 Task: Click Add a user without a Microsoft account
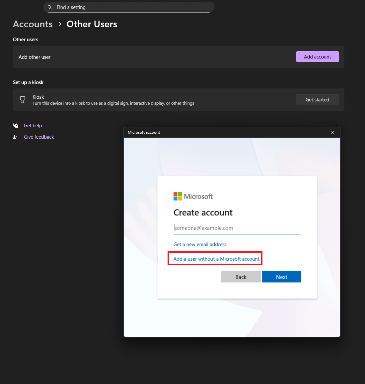[216, 259]
